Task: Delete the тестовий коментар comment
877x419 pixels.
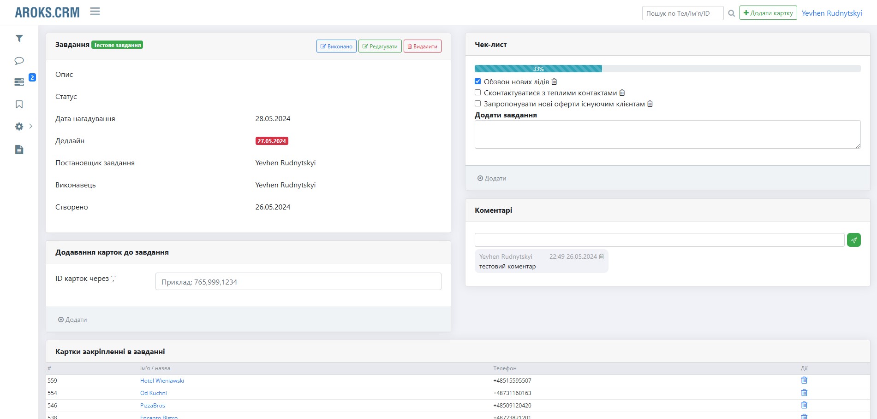Action: [601, 256]
